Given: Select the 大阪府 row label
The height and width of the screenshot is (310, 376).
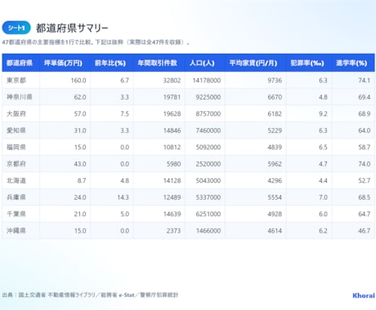Looking at the screenshot, I should click(x=16, y=113).
